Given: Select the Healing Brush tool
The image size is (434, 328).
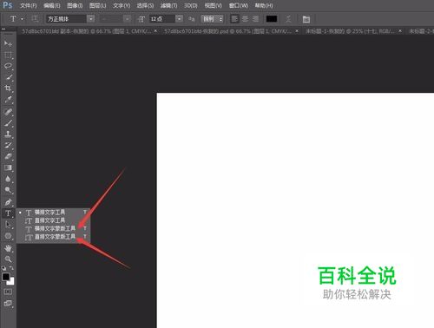Looking at the screenshot, I should 8,112.
